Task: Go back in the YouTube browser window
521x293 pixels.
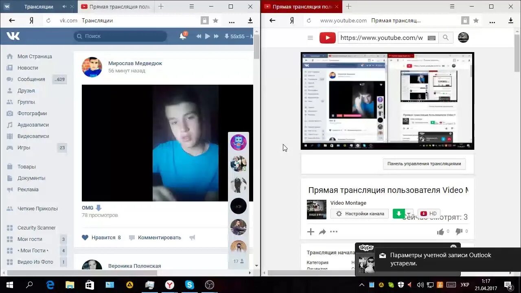Action: tap(272, 20)
